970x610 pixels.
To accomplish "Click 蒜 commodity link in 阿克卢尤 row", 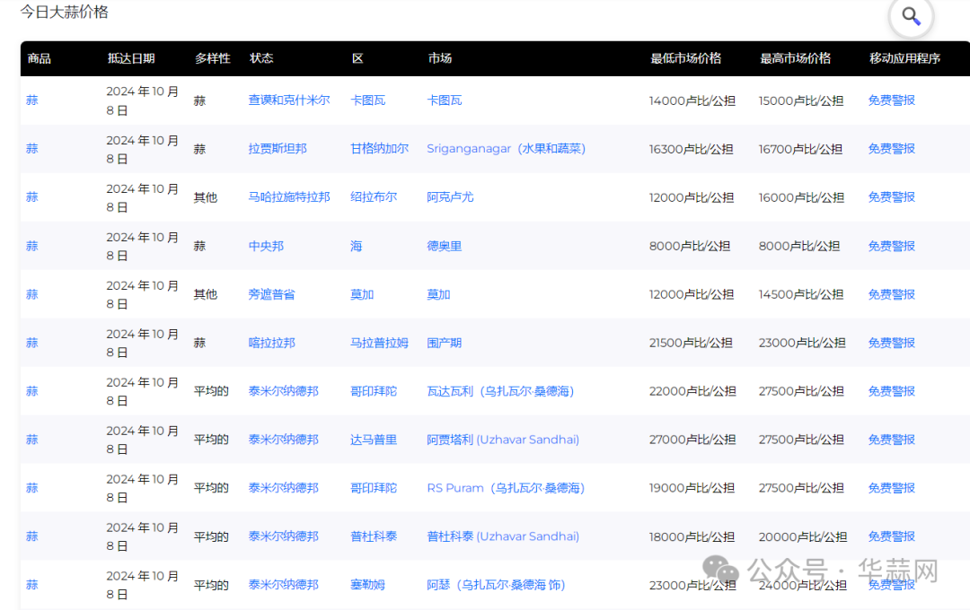I will 32,197.
